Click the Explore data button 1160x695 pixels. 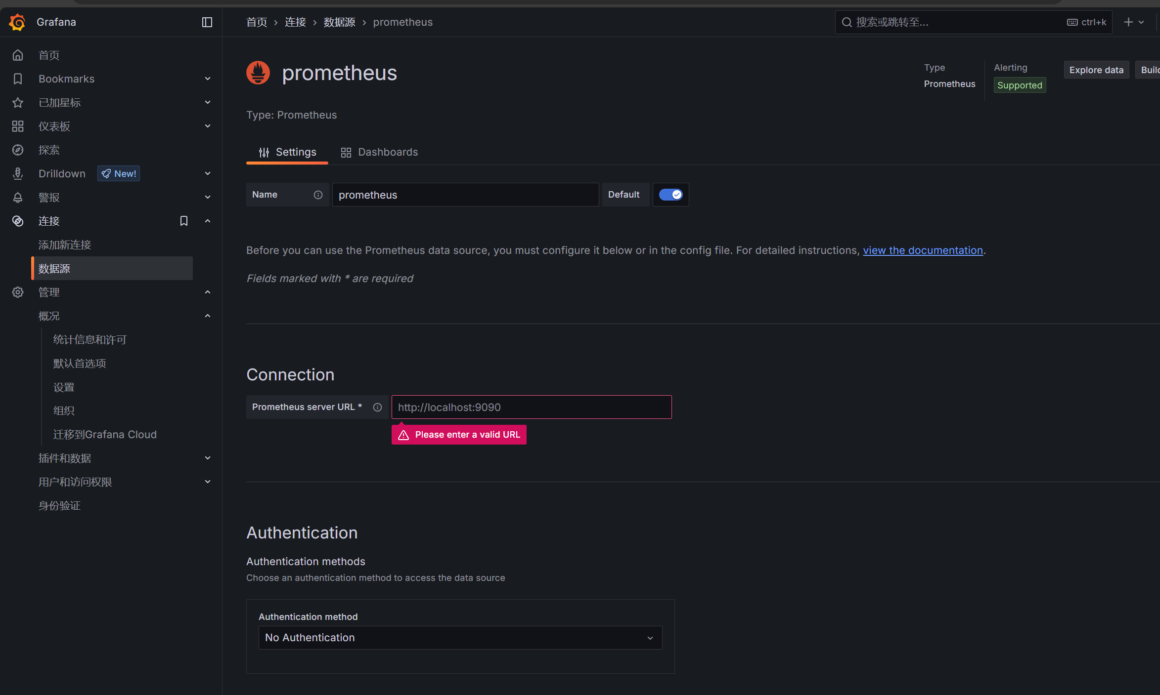point(1096,70)
